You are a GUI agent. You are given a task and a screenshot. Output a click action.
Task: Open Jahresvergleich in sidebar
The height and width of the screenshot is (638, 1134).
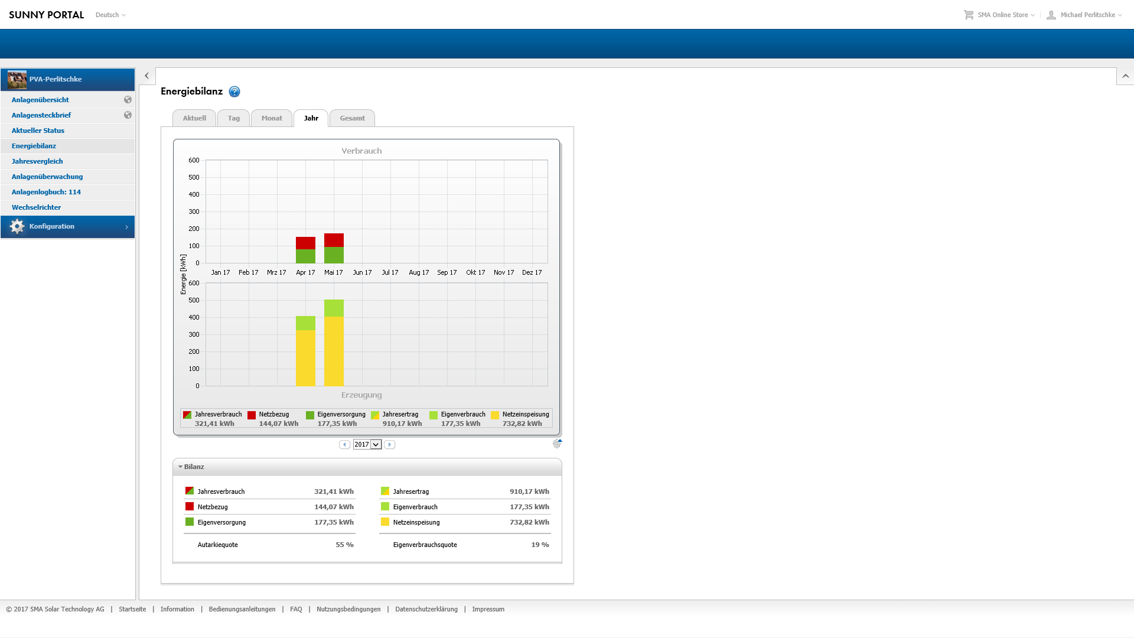37,161
